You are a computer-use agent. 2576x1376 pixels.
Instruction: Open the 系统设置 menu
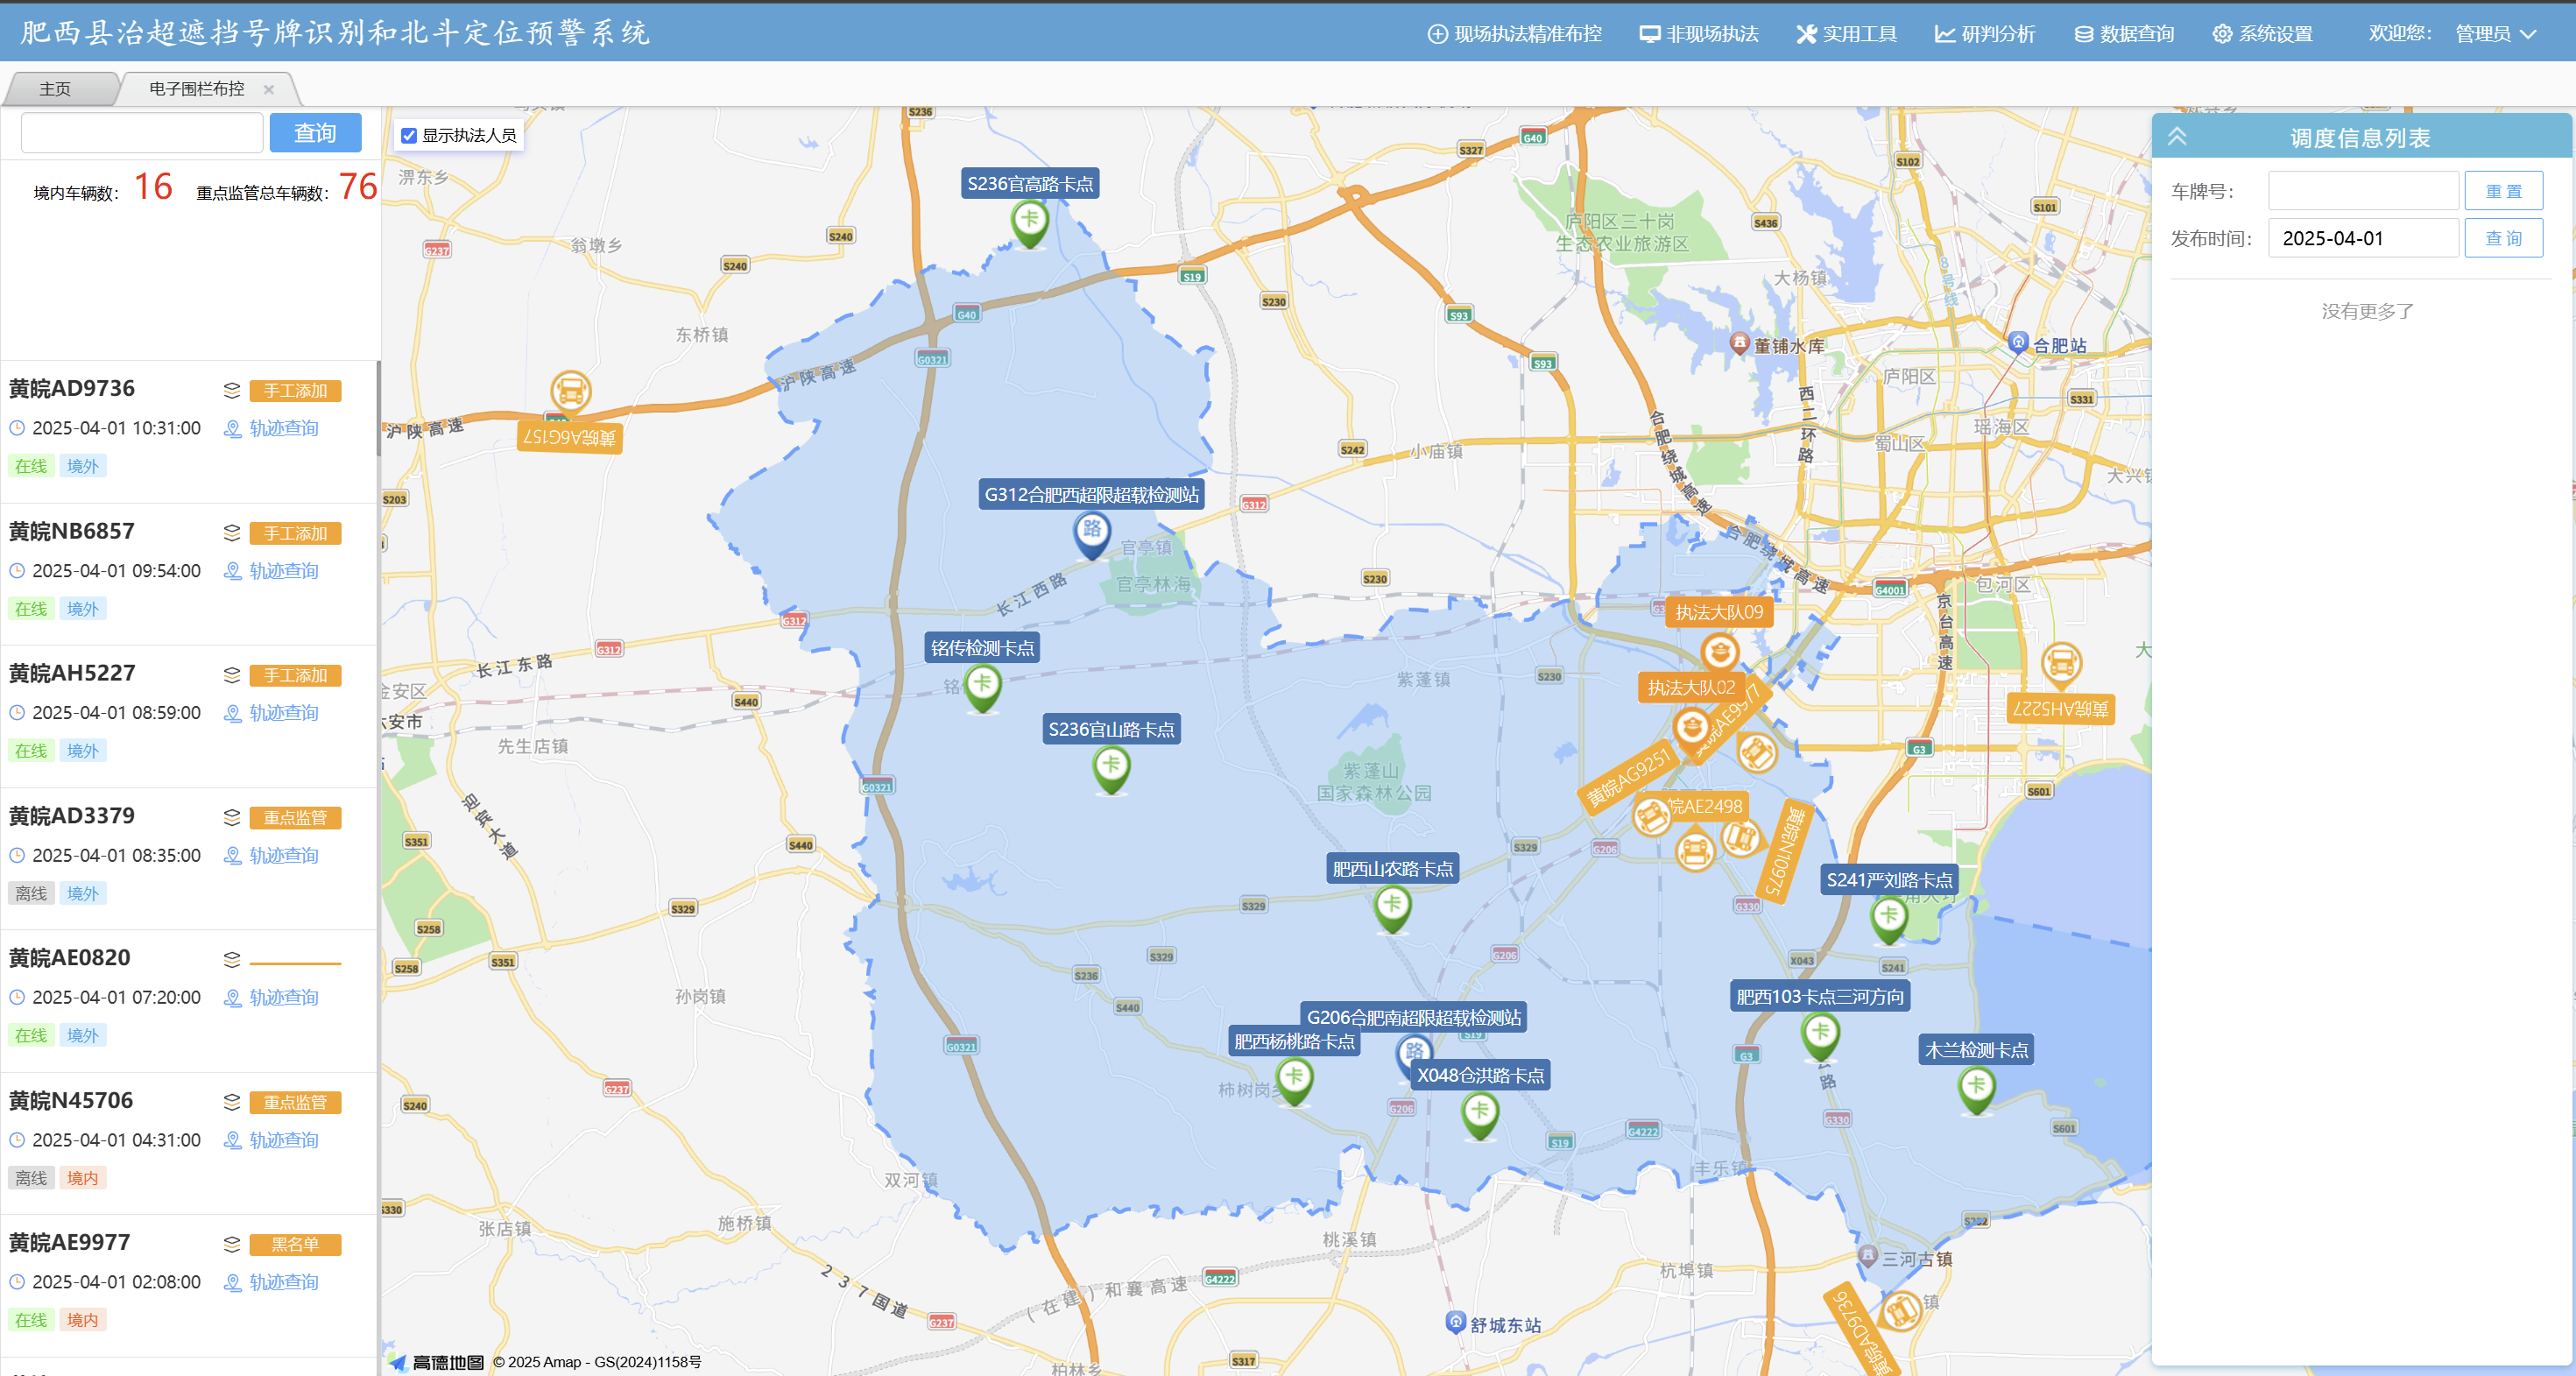click(2262, 33)
